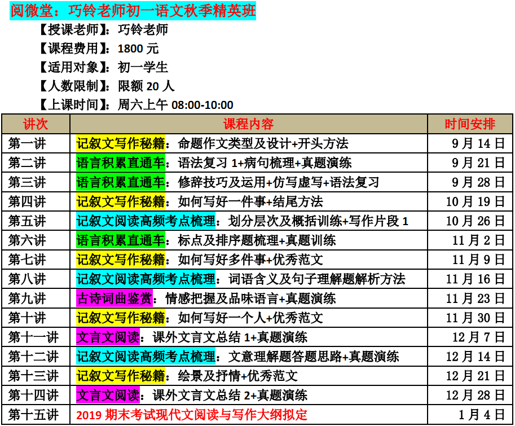Screen dimensions: 515x426
Task: Click cyan 记叙文阅读高频考点梳理 label in 第五讲 row
Action: [x=146, y=221]
